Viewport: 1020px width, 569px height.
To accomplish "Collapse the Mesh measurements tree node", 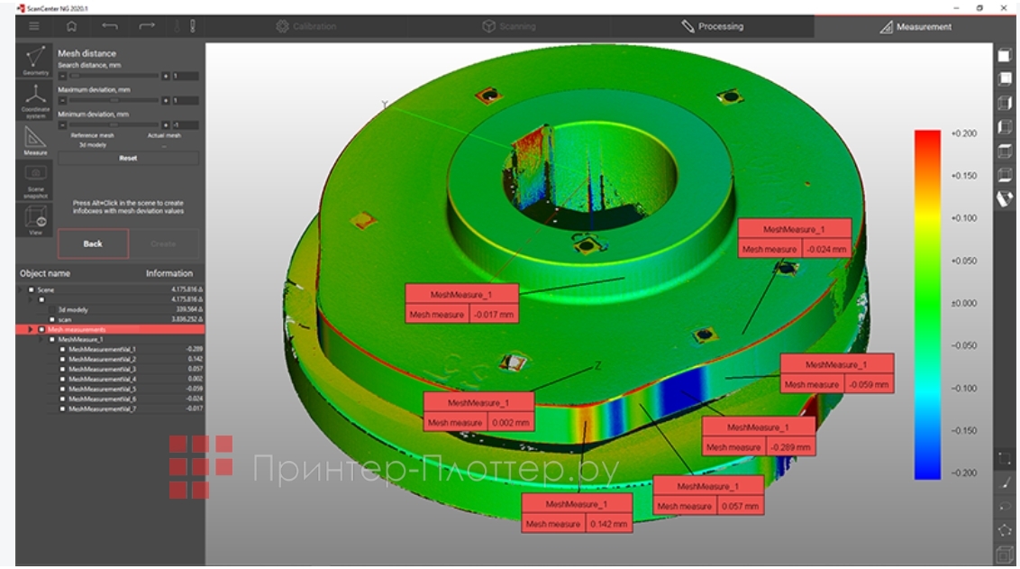I will [32, 329].
